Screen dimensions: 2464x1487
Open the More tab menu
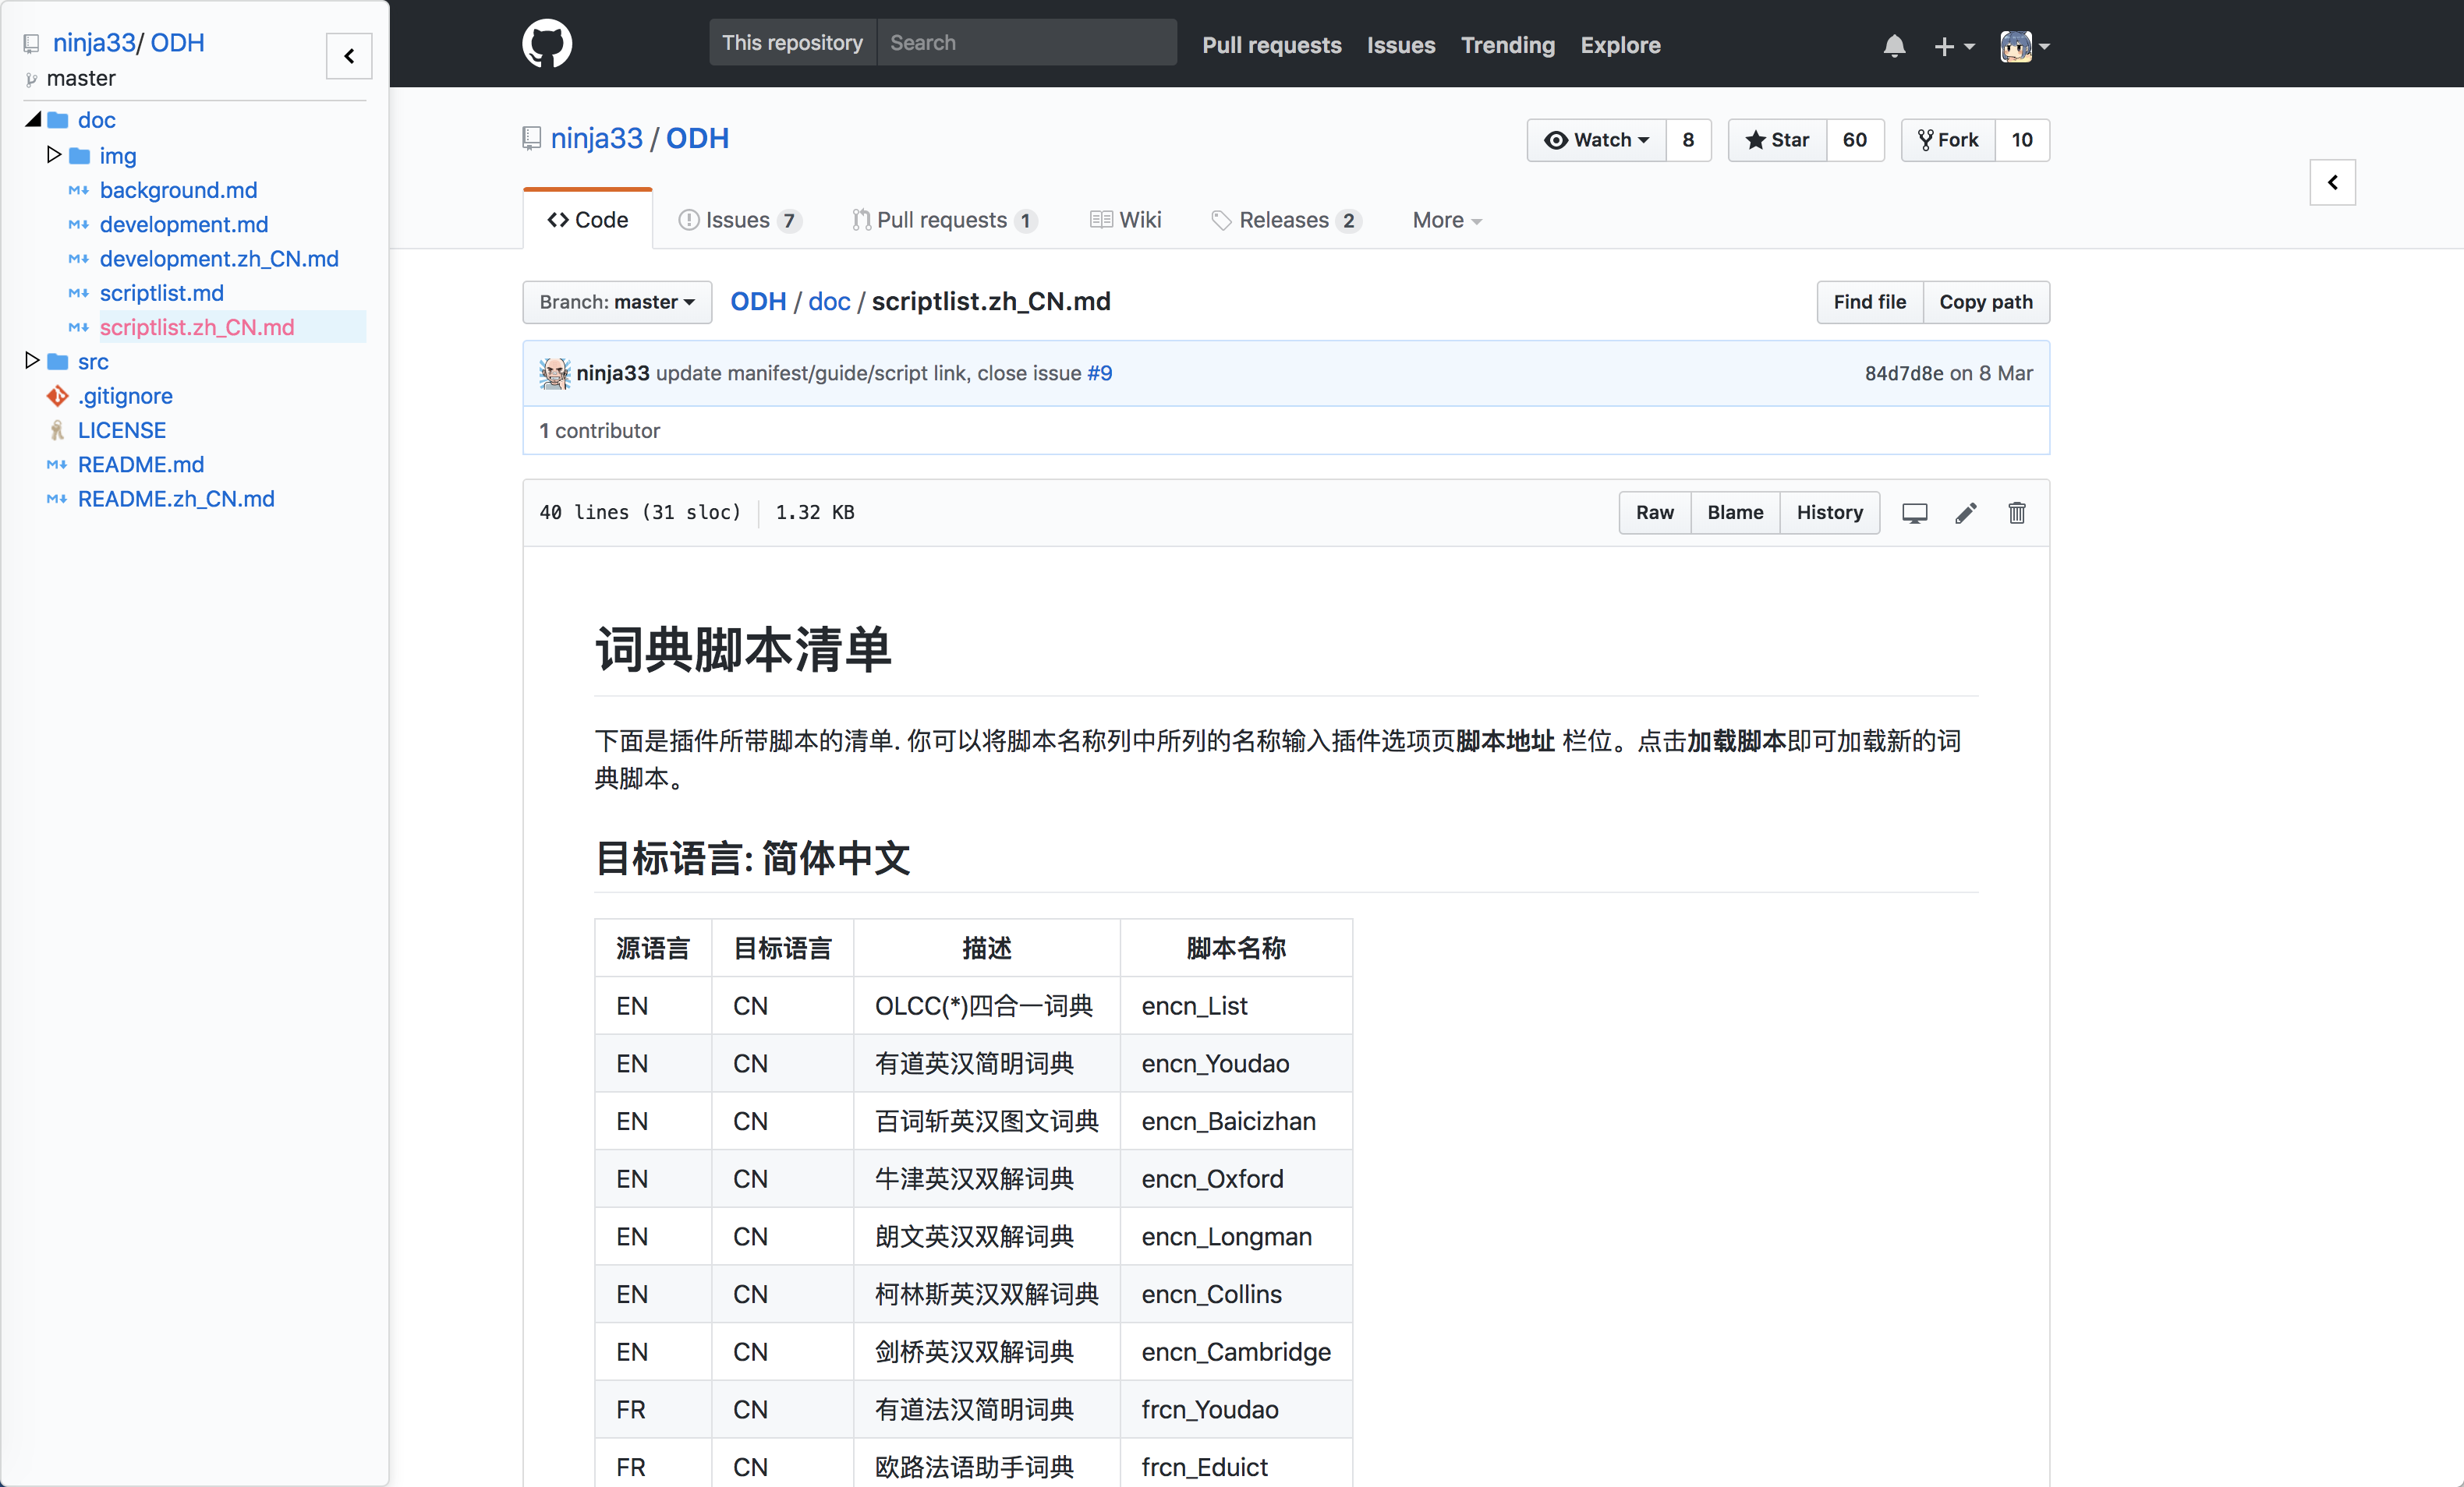[x=1446, y=220]
